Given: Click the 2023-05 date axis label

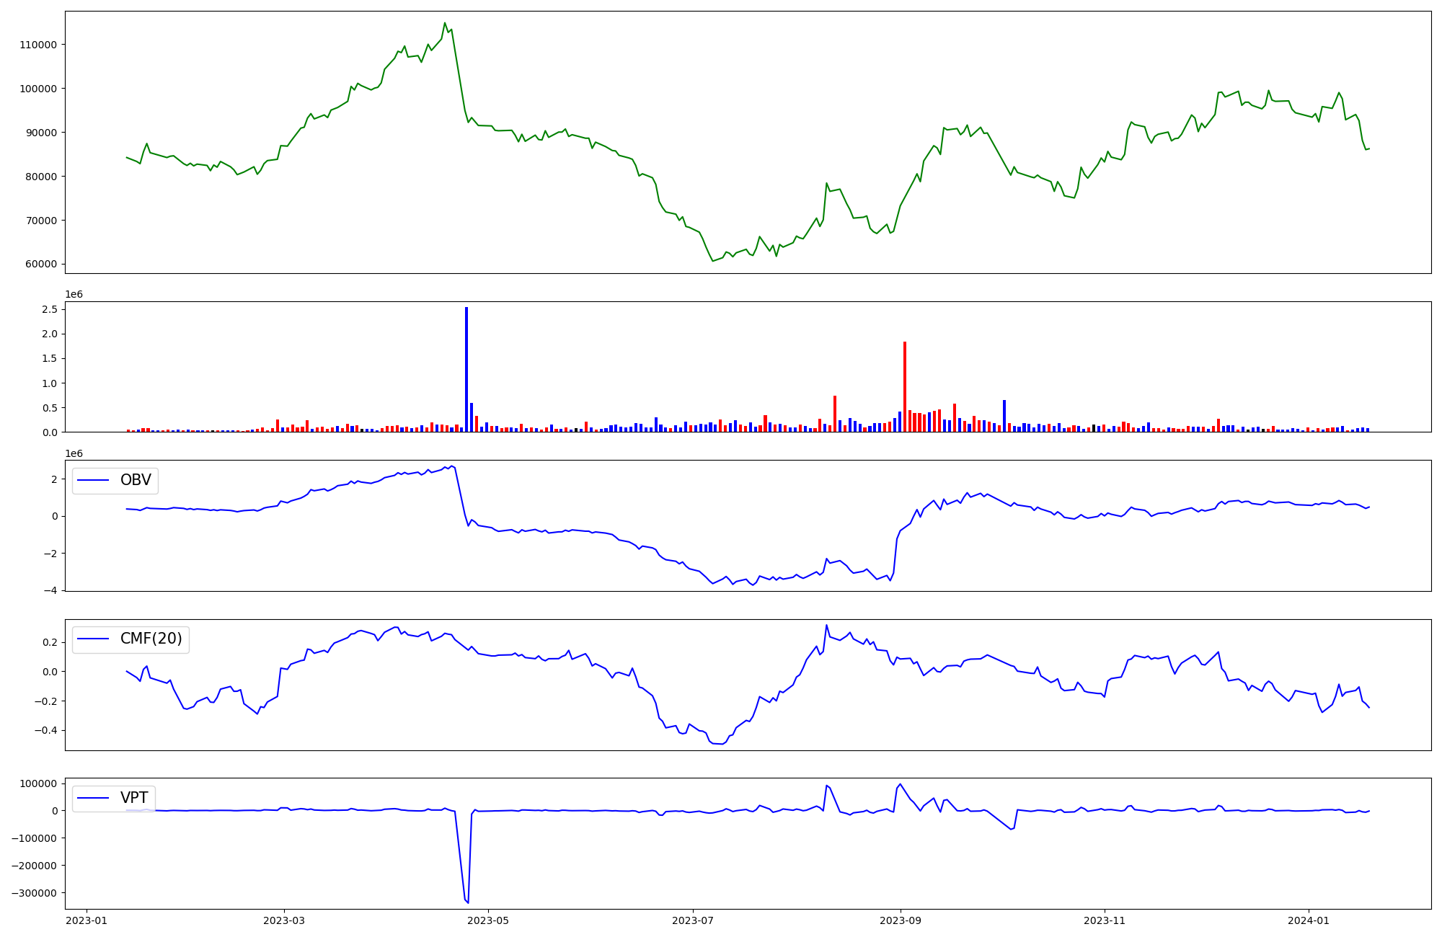Looking at the screenshot, I should 488,920.
